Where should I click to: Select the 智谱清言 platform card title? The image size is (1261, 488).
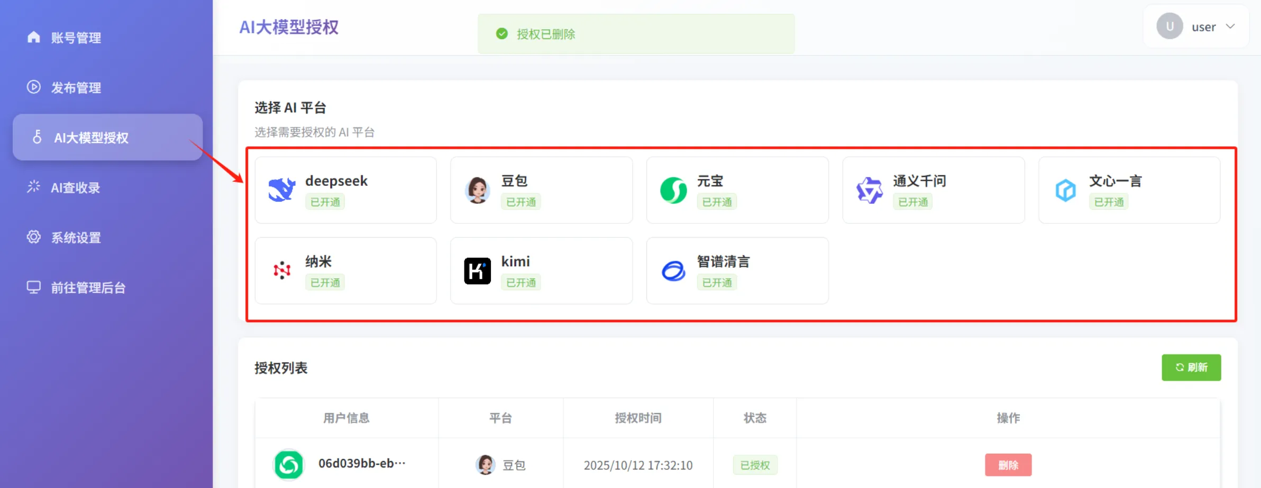tap(723, 261)
